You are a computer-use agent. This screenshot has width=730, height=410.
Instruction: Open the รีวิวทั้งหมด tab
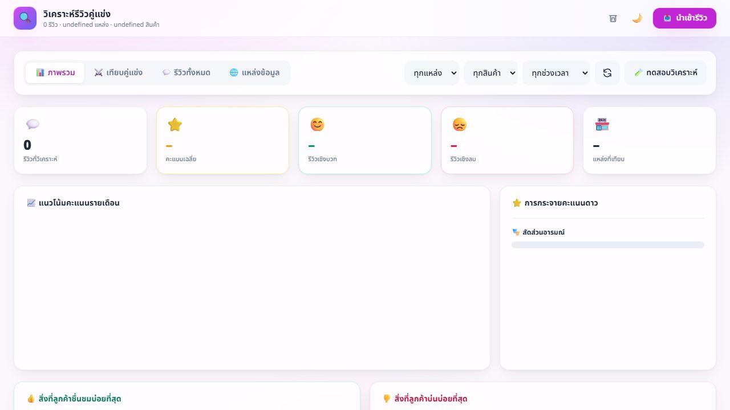tap(186, 73)
